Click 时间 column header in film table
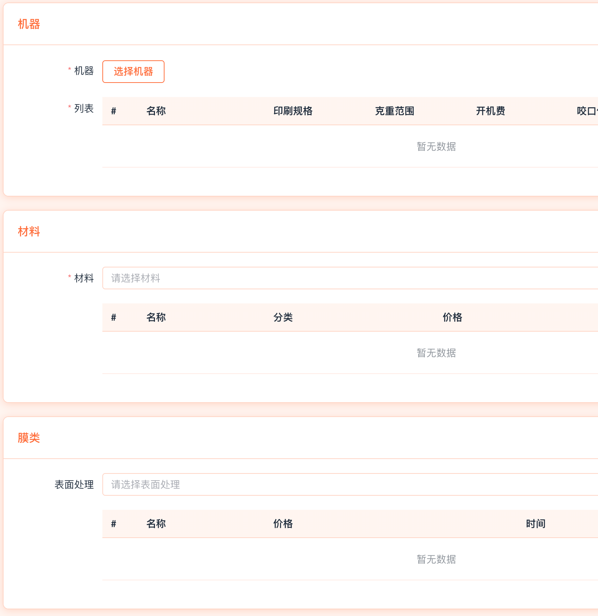The height and width of the screenshot is (616, 598). [536, 524]
